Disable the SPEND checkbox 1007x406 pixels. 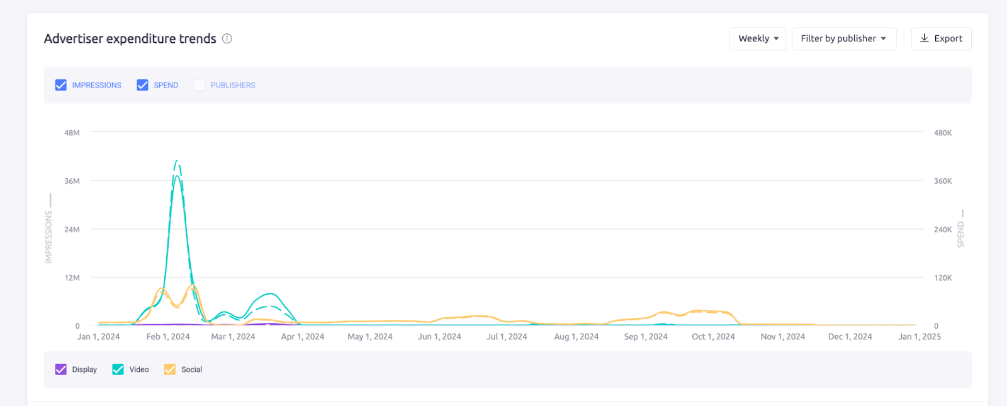[142, 84]
